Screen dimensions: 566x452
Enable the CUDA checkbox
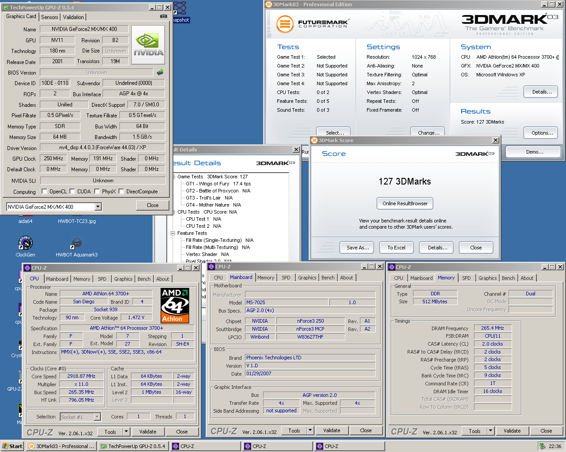[x=72, y=192]
